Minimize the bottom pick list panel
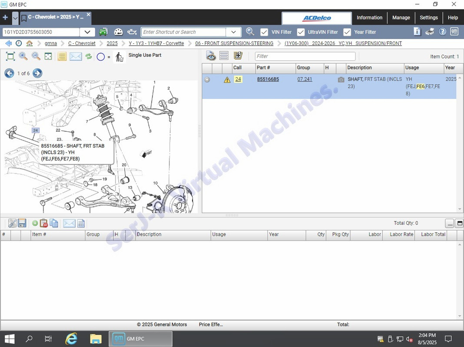Viewport: 464px width, 347px height. pos(450,223)
